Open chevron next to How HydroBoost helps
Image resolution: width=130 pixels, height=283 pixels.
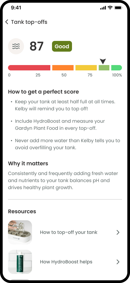point(118,262)
